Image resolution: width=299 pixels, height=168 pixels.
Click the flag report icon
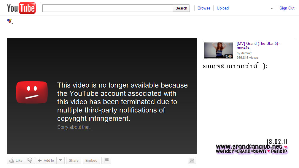106,160
